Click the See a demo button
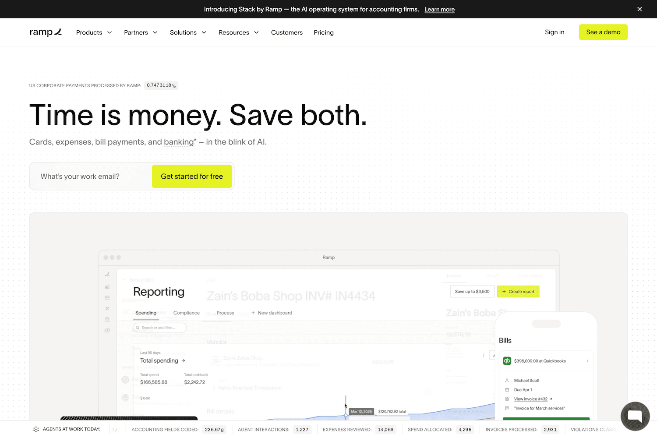The height and width of the screenshot is (438, 657). 603,32
